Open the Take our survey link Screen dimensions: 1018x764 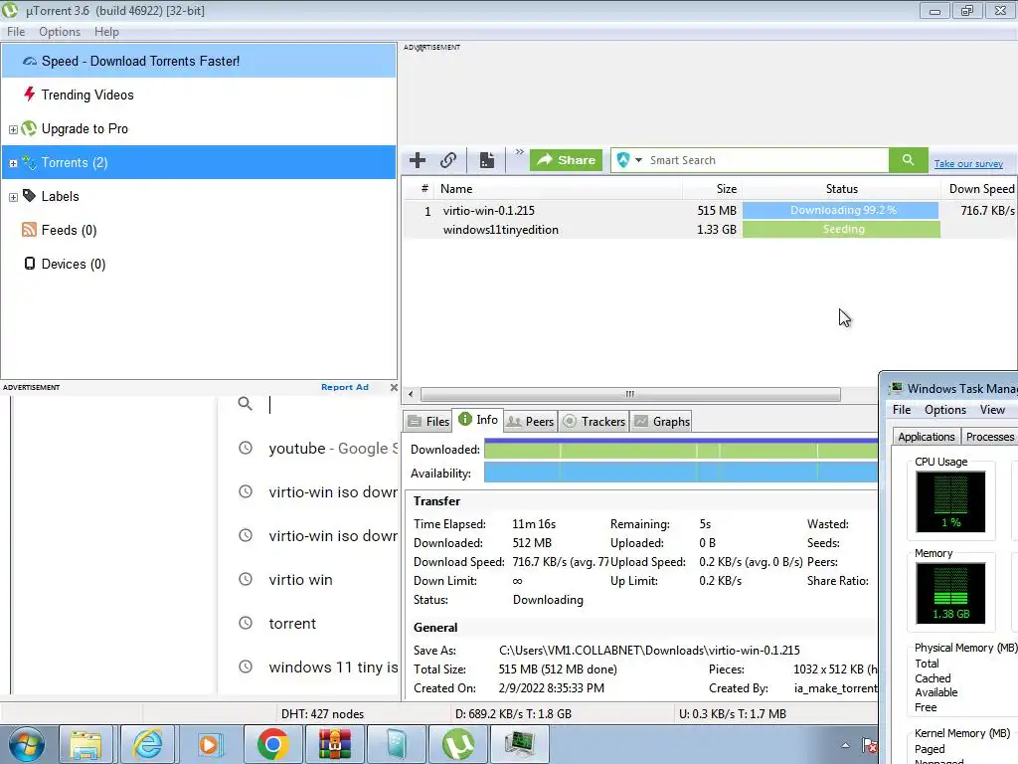click(x=968, y=164)
